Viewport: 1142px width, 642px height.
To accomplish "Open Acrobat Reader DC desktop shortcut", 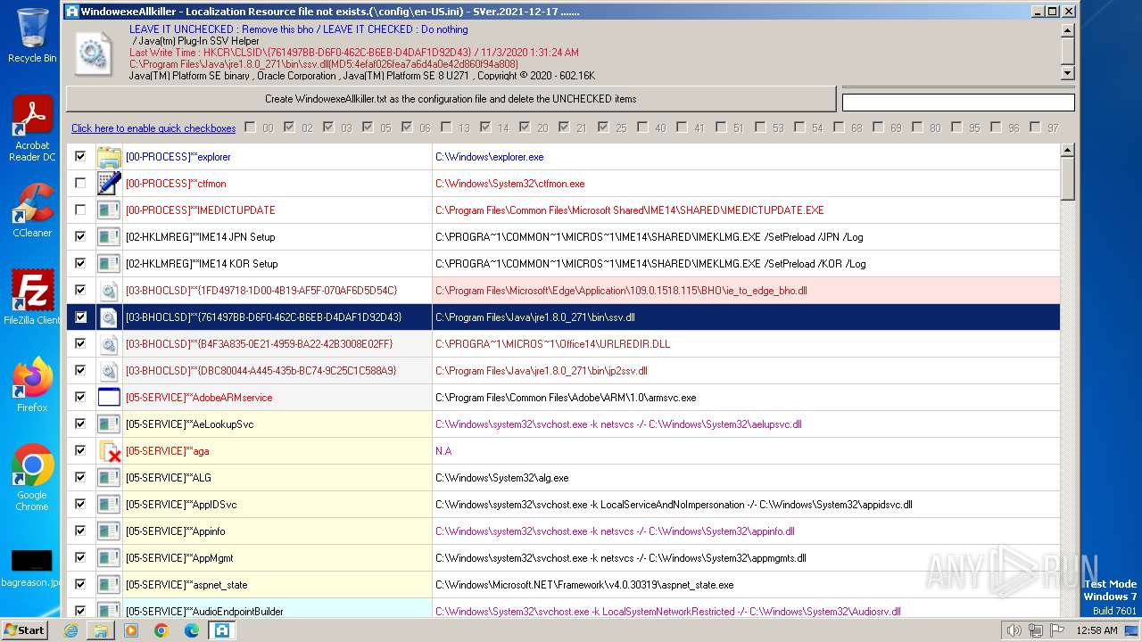I will tap(33, 128).
